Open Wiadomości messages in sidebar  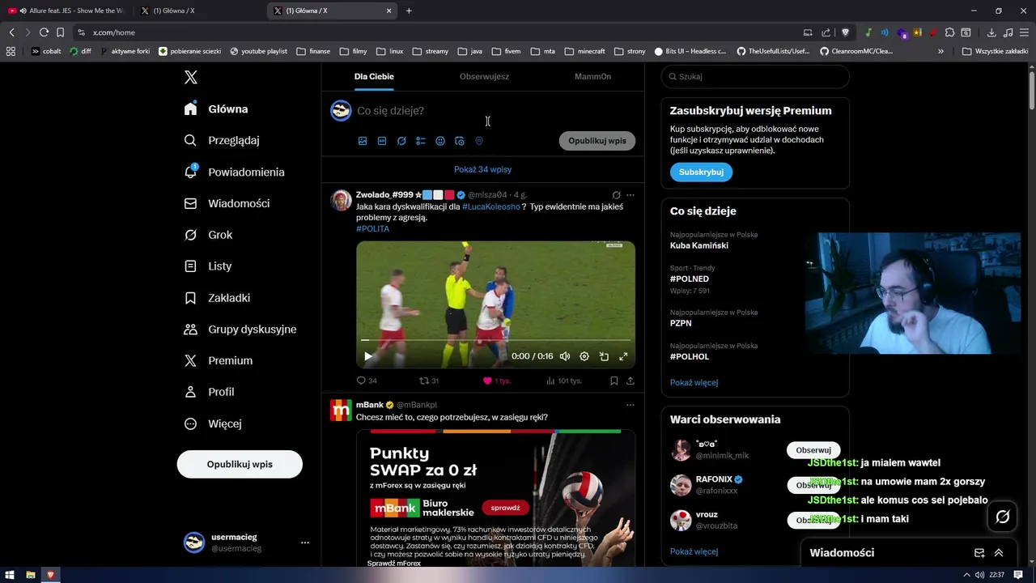(227, 203)
